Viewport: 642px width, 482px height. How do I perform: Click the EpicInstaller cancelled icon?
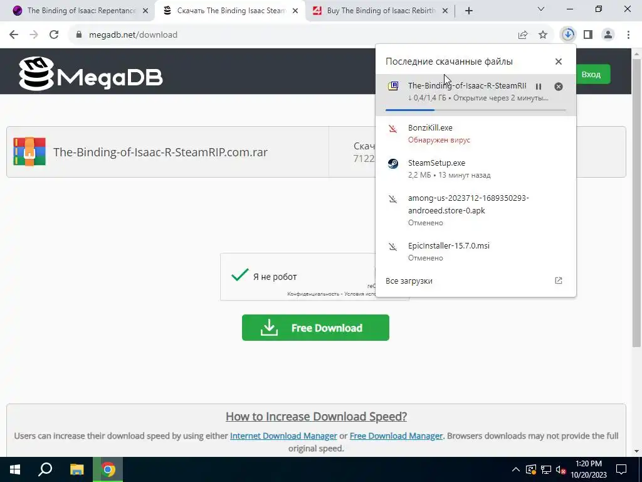point(393,247)
